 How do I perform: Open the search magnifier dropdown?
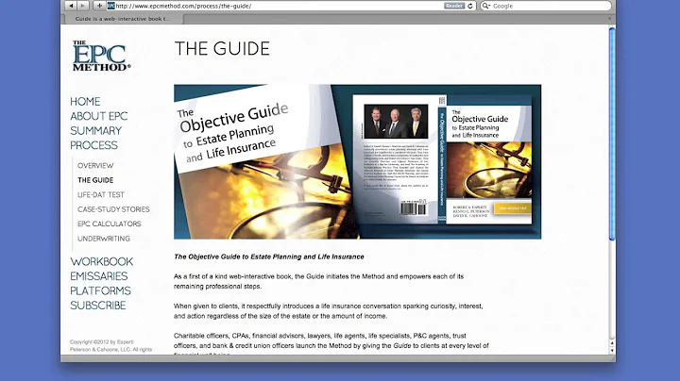click(486, 6)
